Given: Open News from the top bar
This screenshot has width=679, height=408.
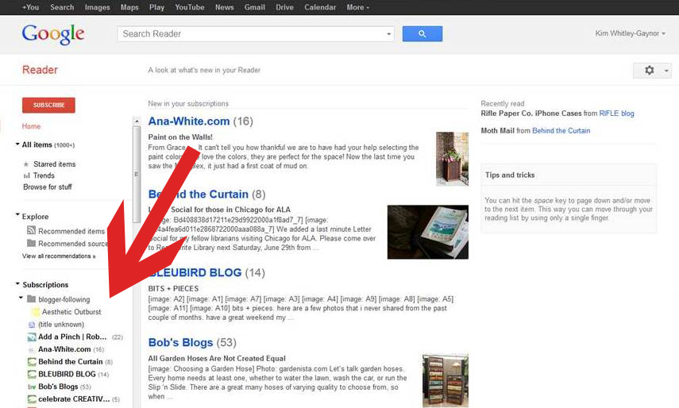Looking at the screenshot, I should pos(224,7).
